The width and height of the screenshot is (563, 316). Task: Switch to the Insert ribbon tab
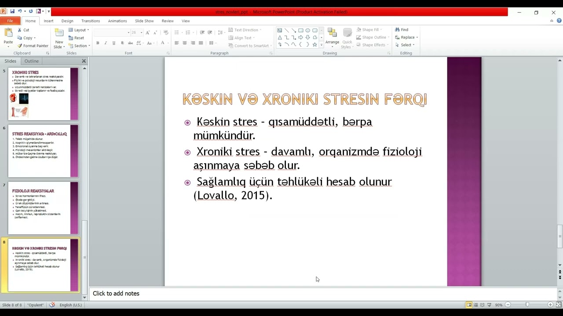[x=48, y=21]
